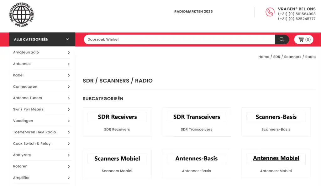Click the Scanners-Basis text link
This screenshot has width=321, height=186.
[276, 130]
